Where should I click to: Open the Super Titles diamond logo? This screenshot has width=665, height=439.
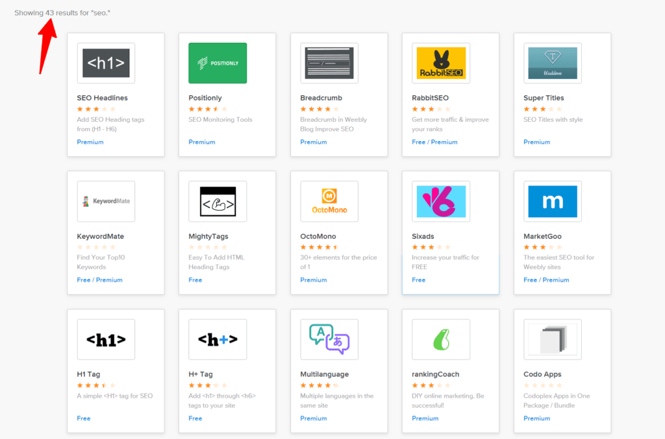tap(552, 62)
